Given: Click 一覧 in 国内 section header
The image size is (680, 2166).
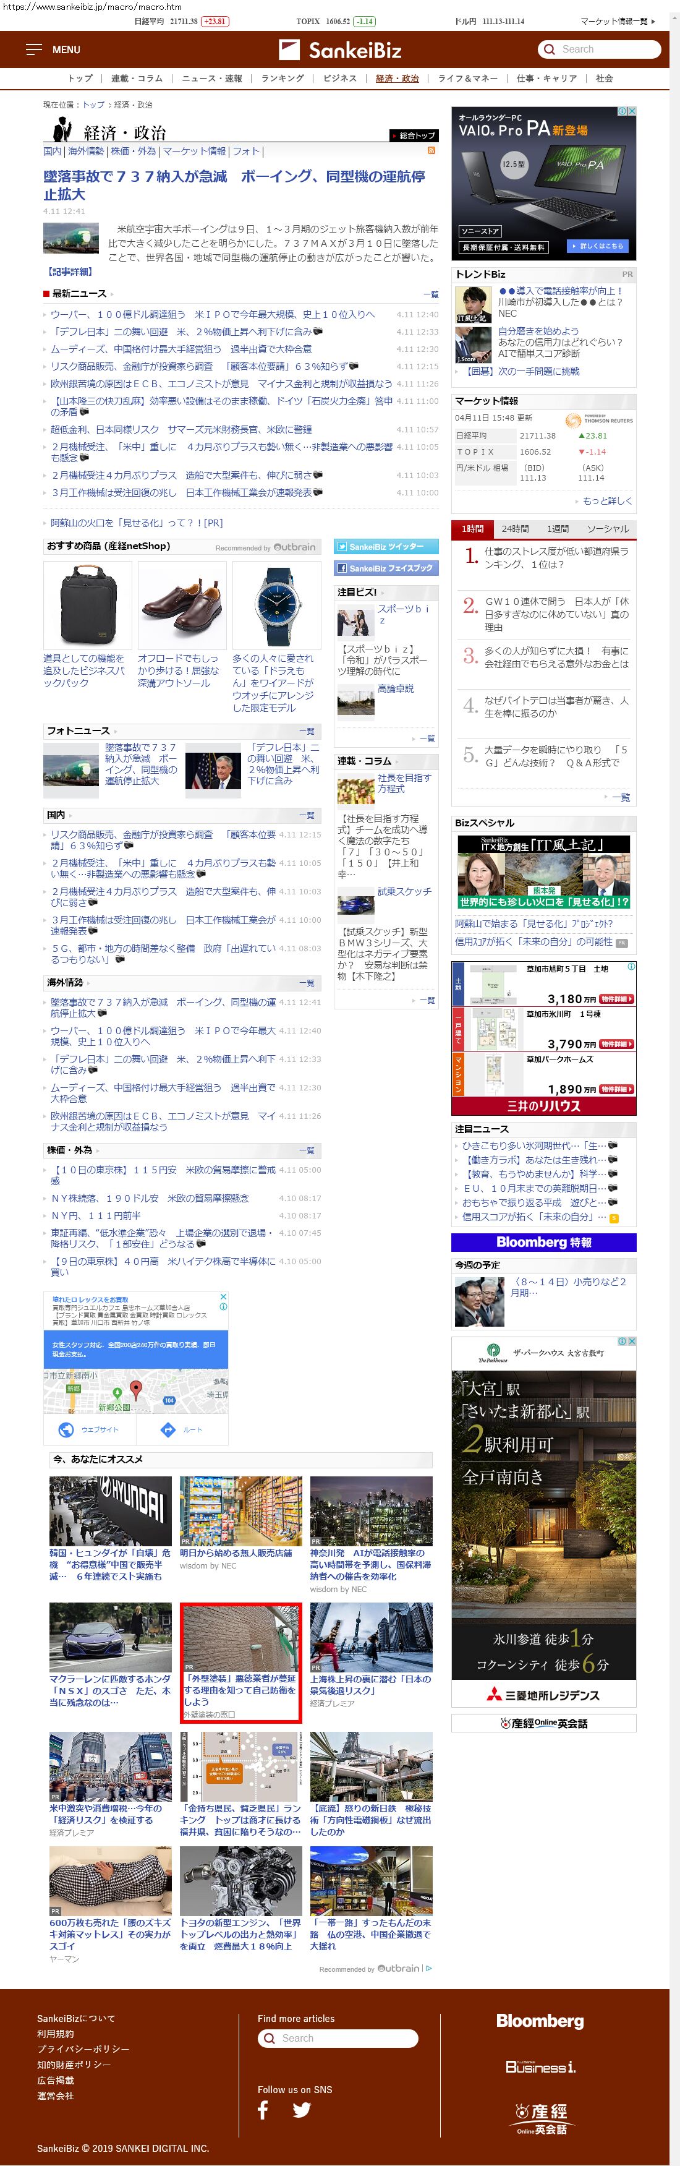Looking at the screenshot, I should pyautogui.click(x=307, y=816).
